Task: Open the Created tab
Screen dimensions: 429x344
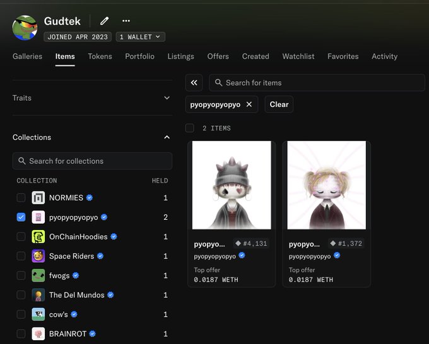Action: click(x=256, y=57)
